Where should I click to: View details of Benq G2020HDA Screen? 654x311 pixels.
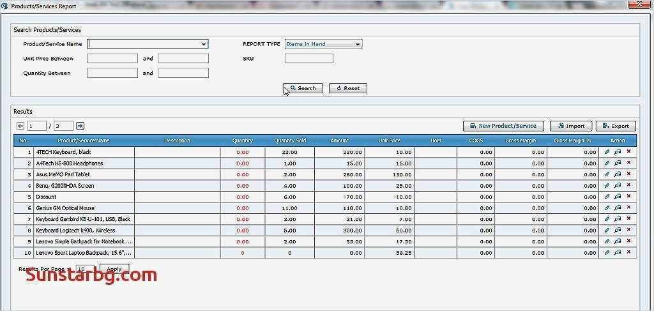(618, 186)
